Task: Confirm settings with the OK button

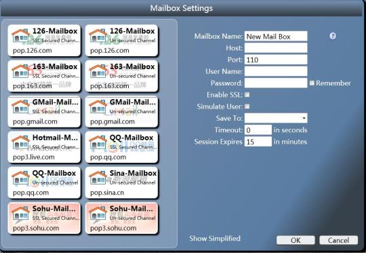Action: coord(296,240)
